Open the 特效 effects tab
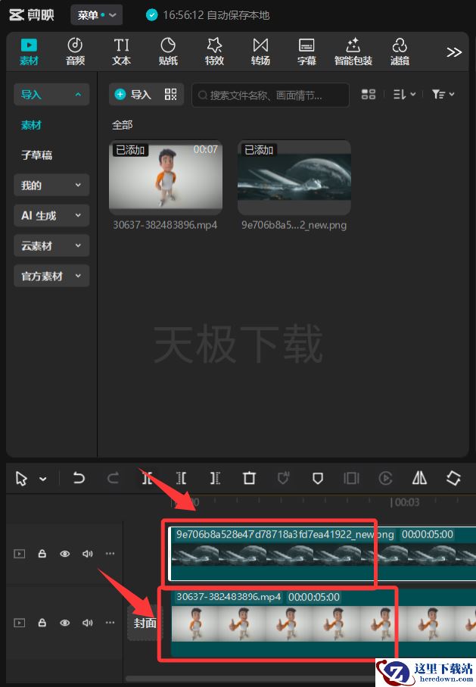Viewport: 476px width, 687px height. [x=214, y=52]
